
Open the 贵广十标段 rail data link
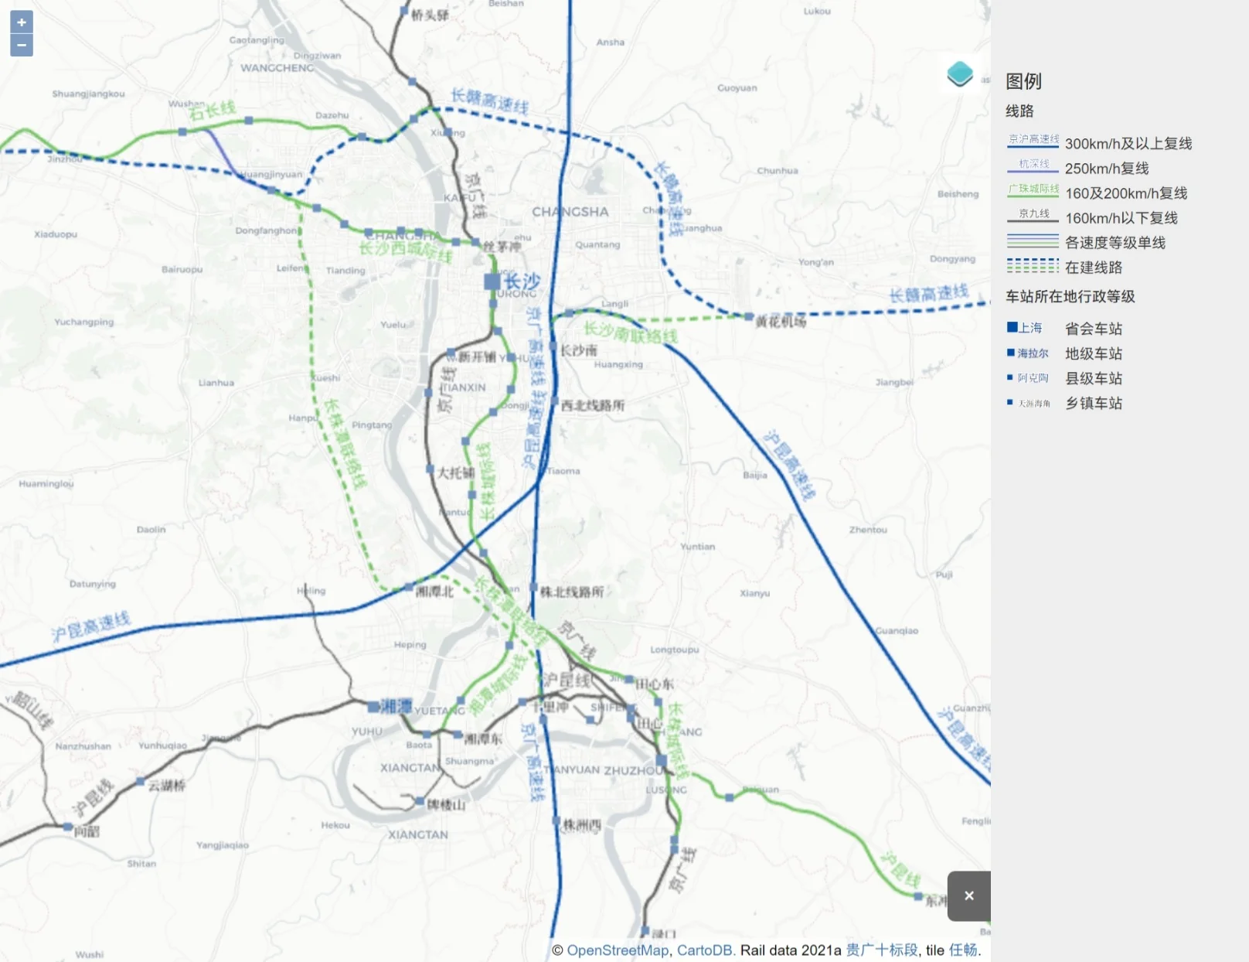coord(882,950)
